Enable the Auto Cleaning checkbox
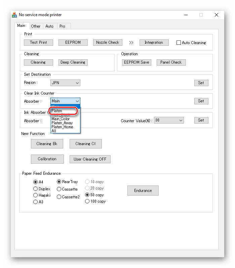235x268 pixels. [179, 43]
